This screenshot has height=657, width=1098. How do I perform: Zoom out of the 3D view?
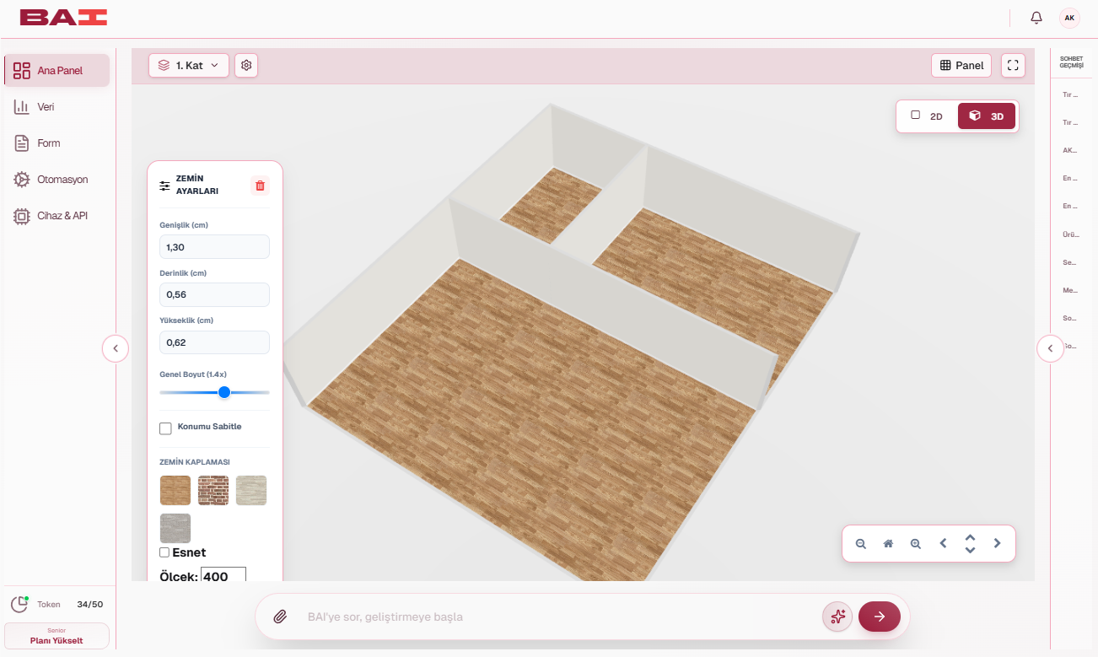861,544
